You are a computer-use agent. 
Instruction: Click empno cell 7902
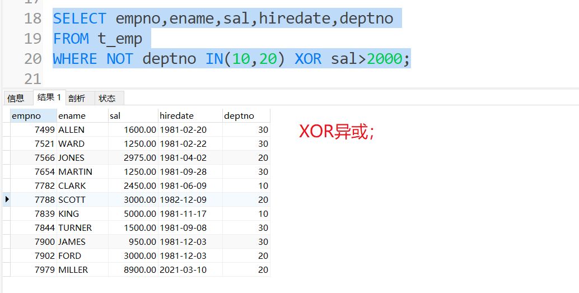coord(33,256)
